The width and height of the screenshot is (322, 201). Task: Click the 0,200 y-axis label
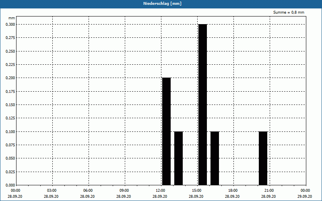(10, 78)
